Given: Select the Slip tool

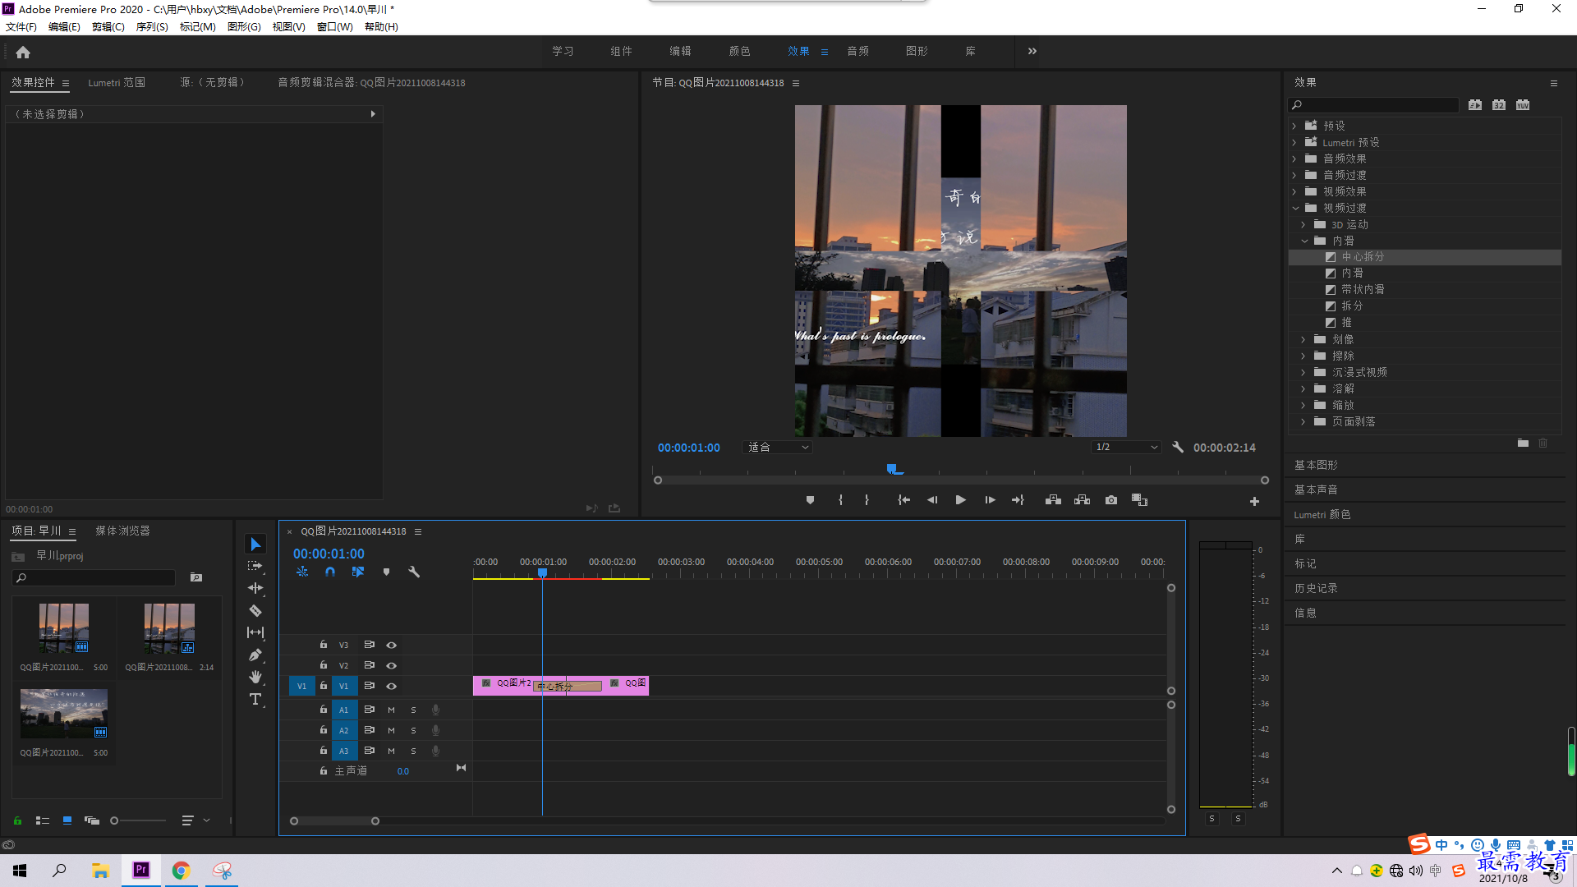Looking at the screenshot, I should [x=255, y=632].
